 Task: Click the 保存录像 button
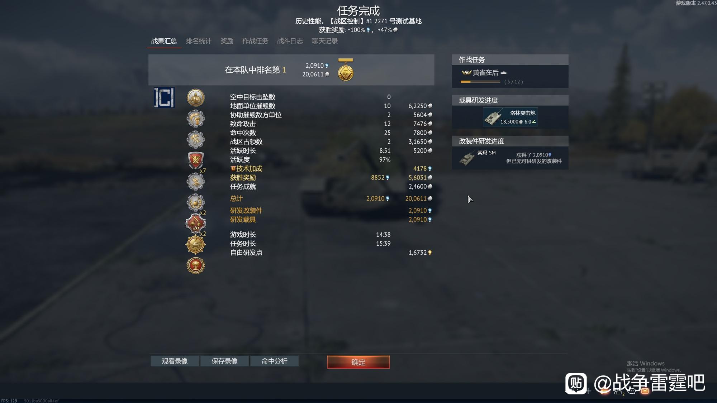click(x=224, y=361)
